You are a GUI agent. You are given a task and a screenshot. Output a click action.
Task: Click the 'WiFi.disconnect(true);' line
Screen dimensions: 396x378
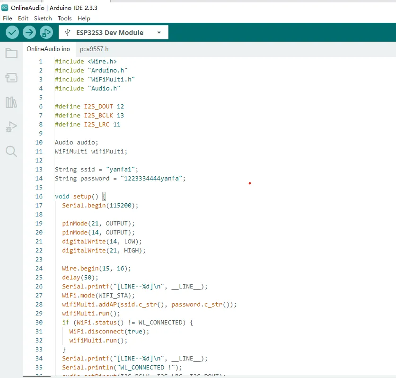109,332
